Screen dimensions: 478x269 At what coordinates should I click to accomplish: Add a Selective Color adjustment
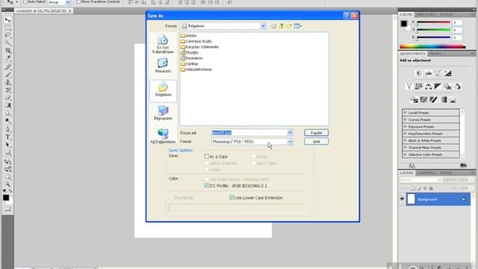pos(453,99)
